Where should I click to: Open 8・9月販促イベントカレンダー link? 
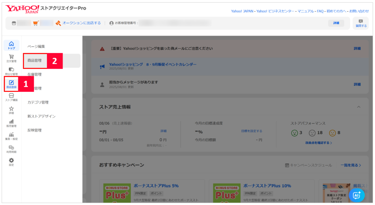click(x=153, y=64)
